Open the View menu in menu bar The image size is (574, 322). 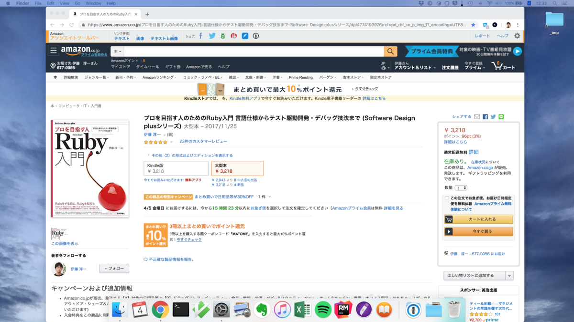coord(64,3)
